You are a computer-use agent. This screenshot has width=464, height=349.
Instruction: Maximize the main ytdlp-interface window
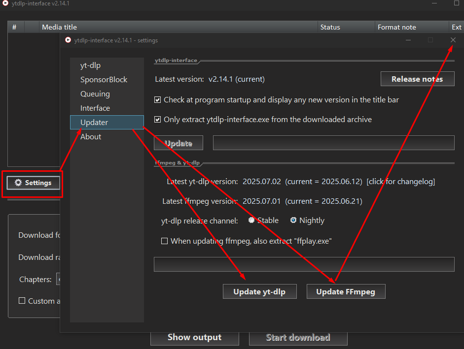(x=457, y=3)
